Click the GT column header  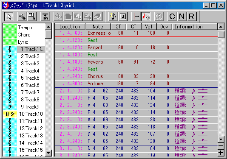click(x=133, y=27)
